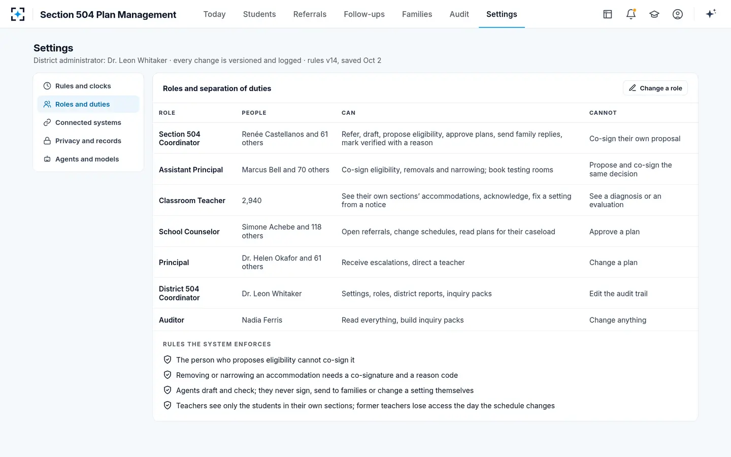Click the app logo icon
The height and width of the screenshot is (457, 731).
click(x=18, y=14)
